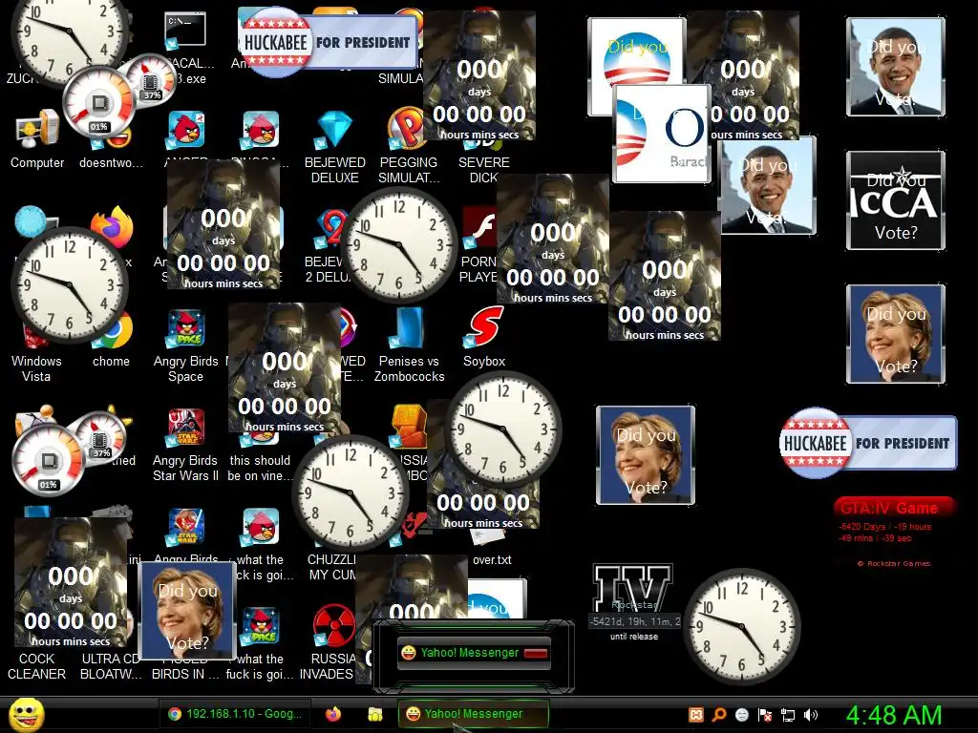The image size is (978, 733).
Task: Click the McCain 'Did you Vote?' gadget
Action: pyautogui.click(x=896, y=200)
